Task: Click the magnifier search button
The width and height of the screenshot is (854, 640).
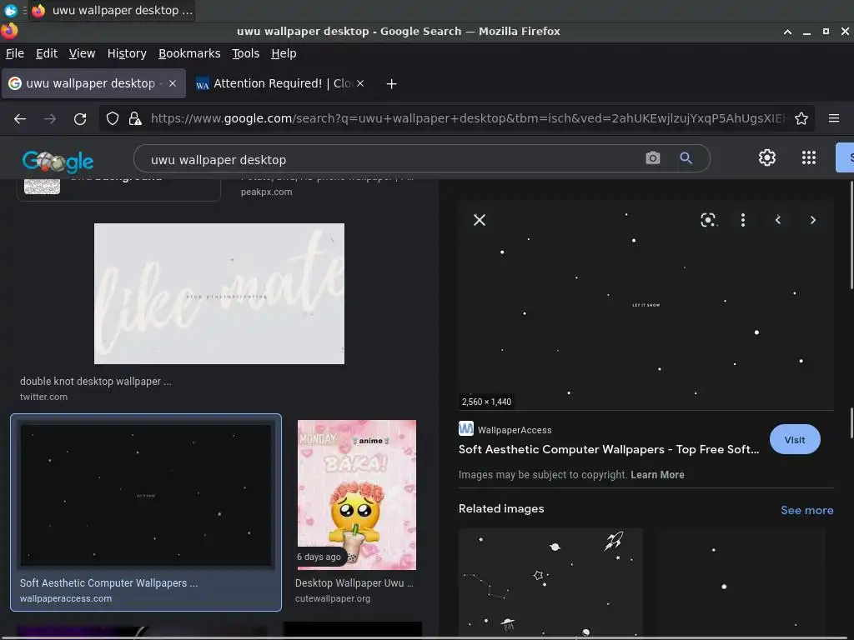Action: point(686,158)
